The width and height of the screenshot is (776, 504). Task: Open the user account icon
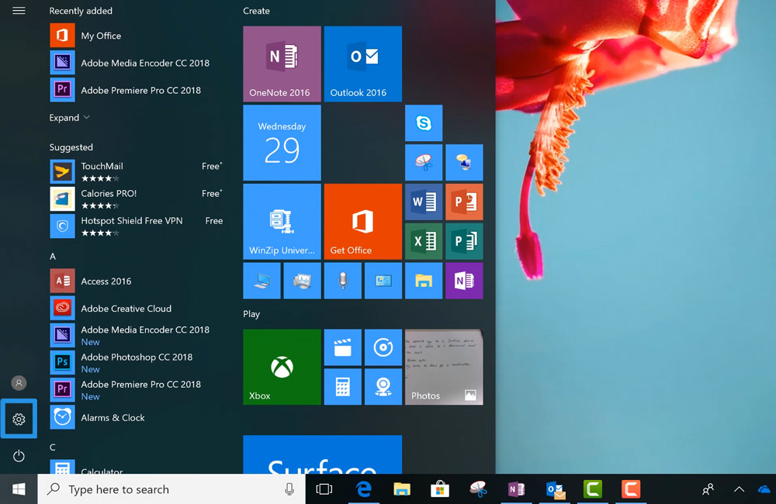coord(19,383)
